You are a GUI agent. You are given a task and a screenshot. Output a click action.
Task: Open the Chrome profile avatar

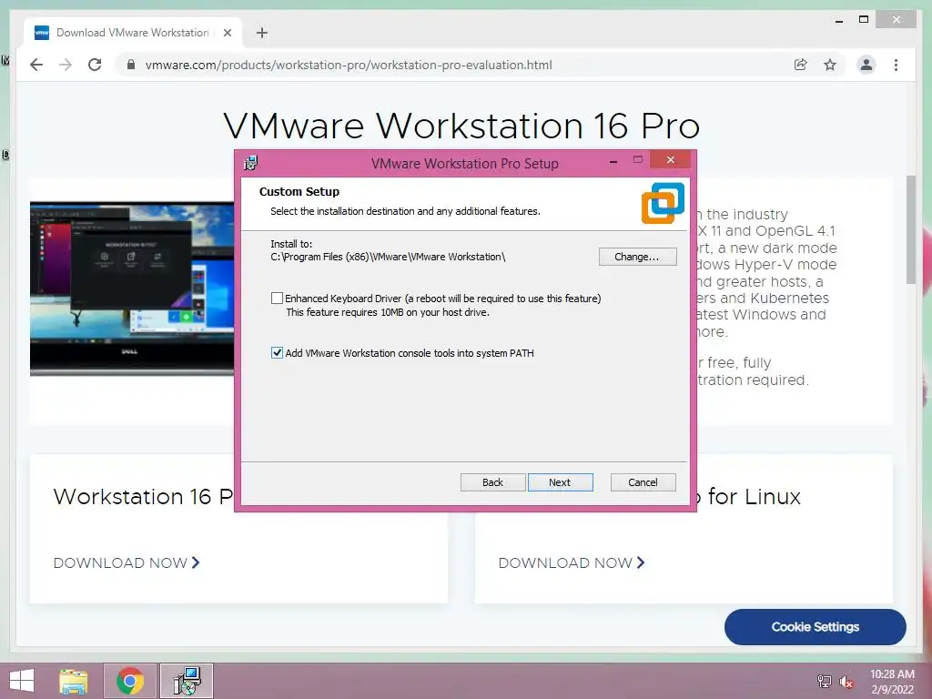pos(866,65)
